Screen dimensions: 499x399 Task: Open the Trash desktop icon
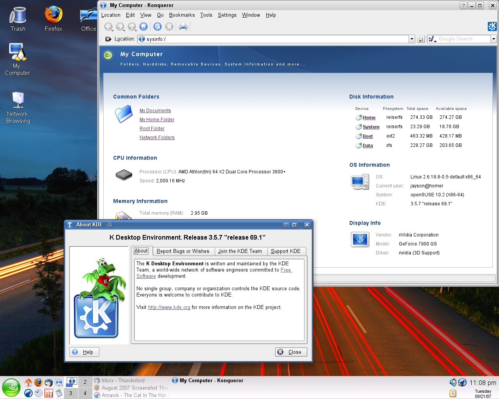tap(18, 19)
